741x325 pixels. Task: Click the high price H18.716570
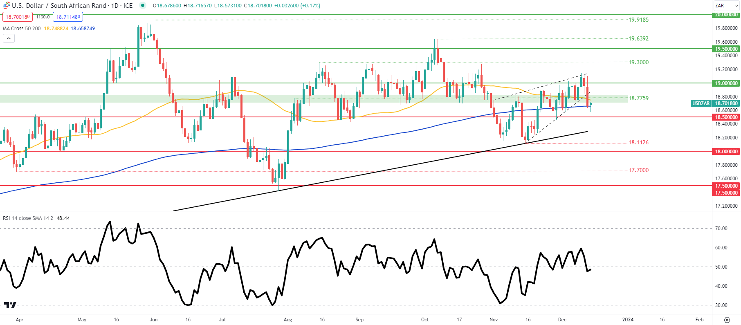[x=198, y=6]
